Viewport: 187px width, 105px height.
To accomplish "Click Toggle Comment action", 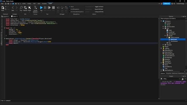I will 99,7.
